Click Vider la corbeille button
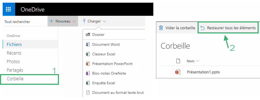Screen dimensions: 260x100 pos(177,28)
